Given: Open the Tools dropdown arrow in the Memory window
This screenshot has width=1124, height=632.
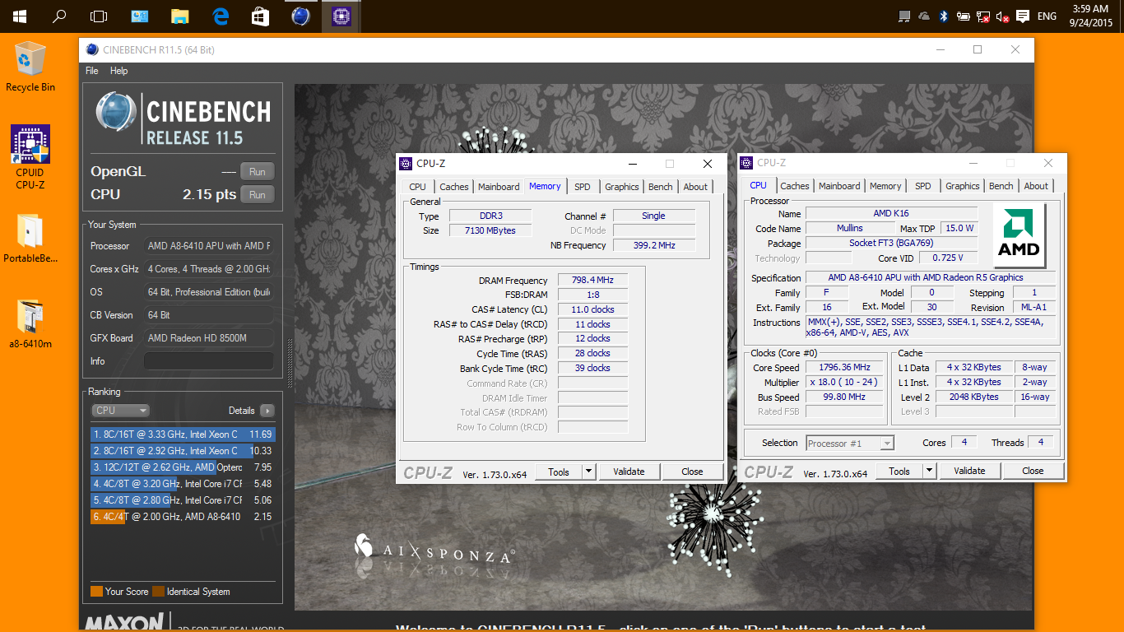Looking at the screenshot, I should [x=588, y=472].
